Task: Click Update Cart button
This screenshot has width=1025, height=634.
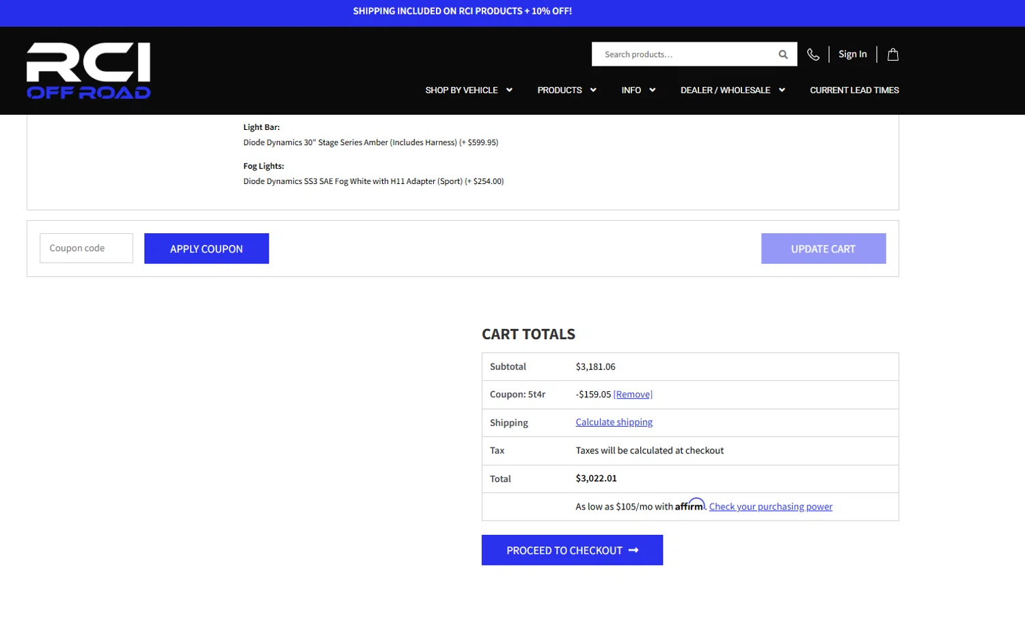Action: pos(823,248)
